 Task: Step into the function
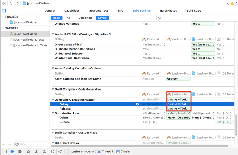[x=36, y=151]
